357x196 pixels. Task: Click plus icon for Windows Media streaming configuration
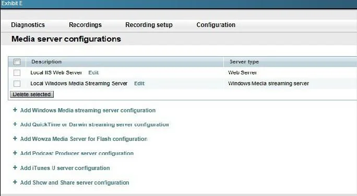point(15,110)
